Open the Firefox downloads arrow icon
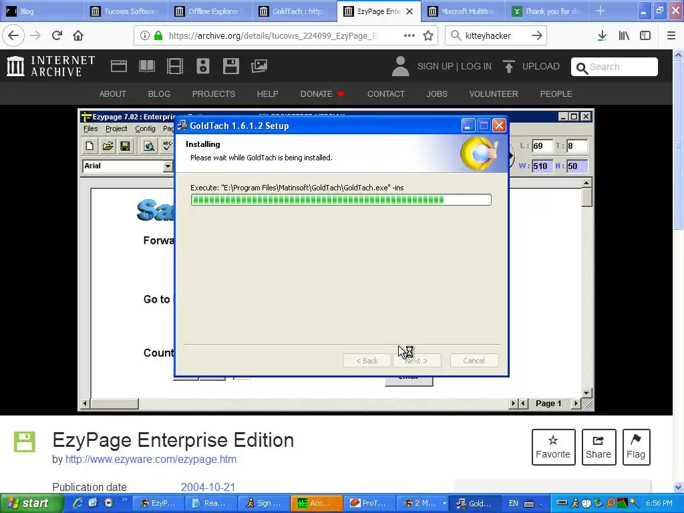Viewport: 684px width, 513px height. coord(602,35)
